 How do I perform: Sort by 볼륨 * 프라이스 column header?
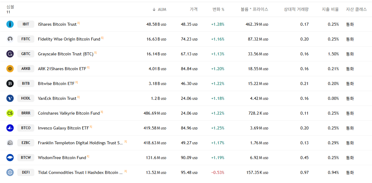[254, 9]
